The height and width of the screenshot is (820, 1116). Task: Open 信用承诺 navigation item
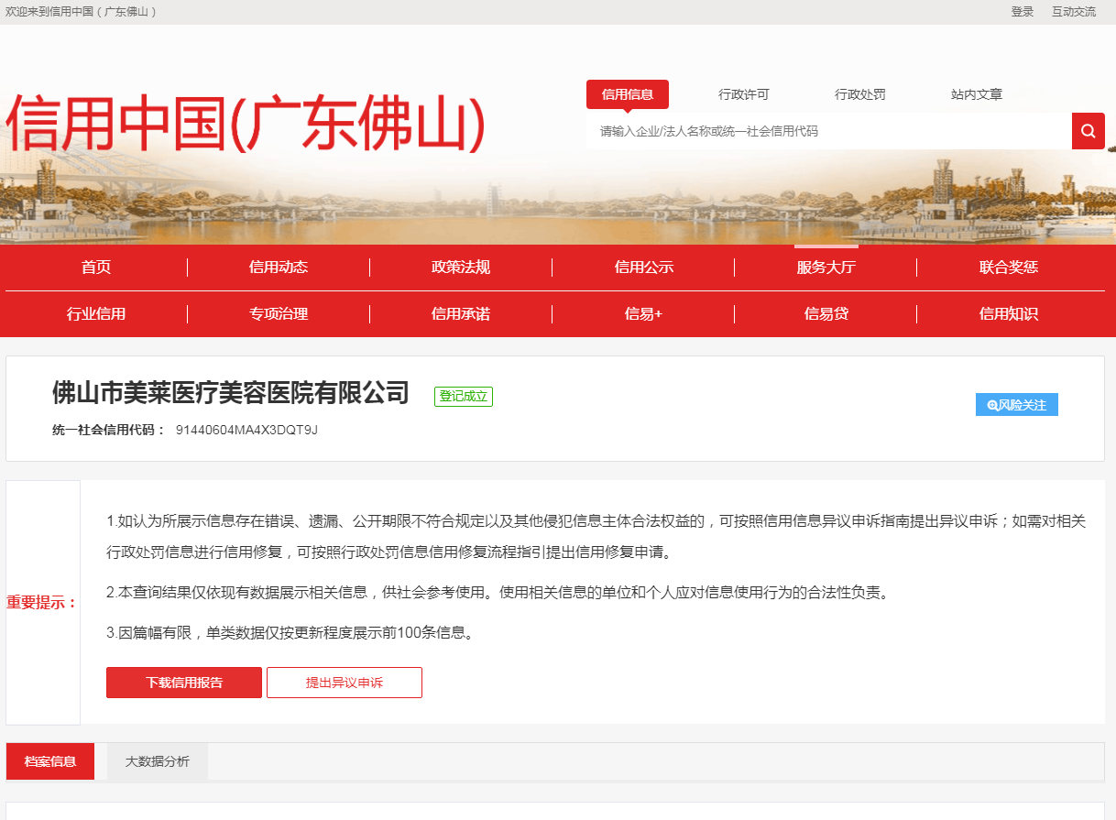click(x=461, y=314)
